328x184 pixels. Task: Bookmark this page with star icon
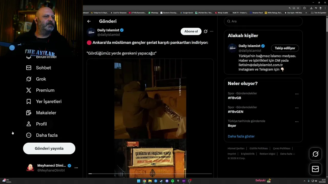click(298, 8)
